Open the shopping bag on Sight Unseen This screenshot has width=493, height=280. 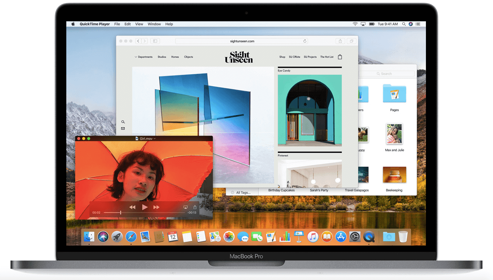coord(340,57)
